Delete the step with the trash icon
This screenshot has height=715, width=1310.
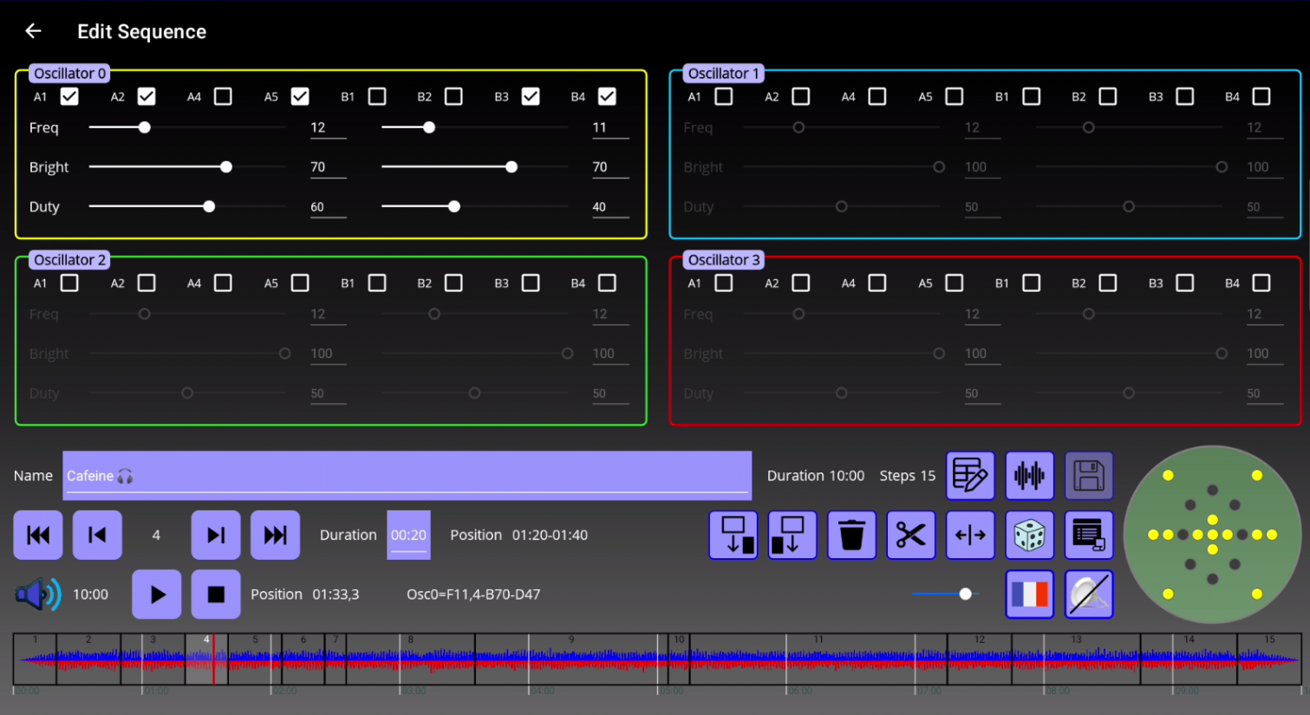pos(851,536)
